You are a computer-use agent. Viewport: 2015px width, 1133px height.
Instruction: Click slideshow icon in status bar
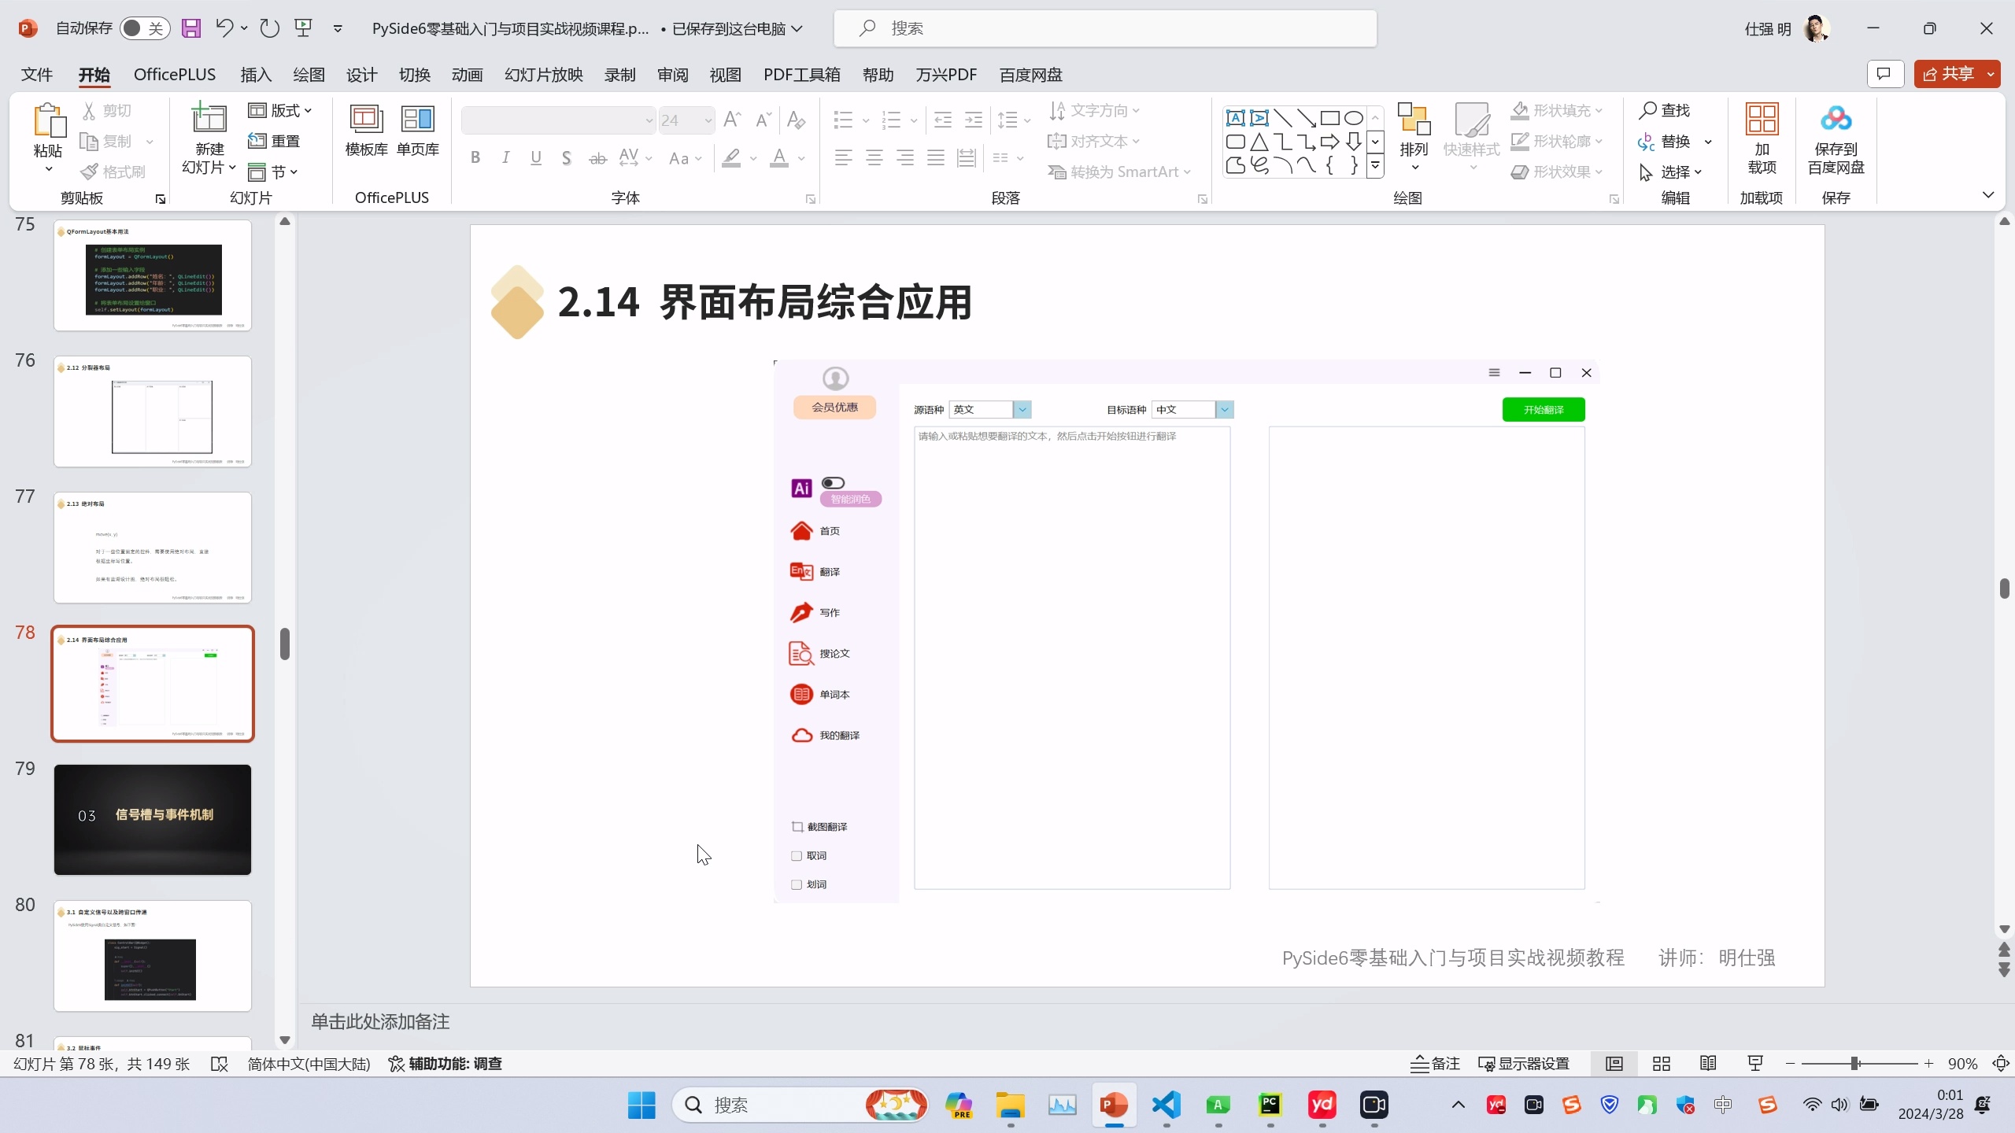tap(1755, 1064)
